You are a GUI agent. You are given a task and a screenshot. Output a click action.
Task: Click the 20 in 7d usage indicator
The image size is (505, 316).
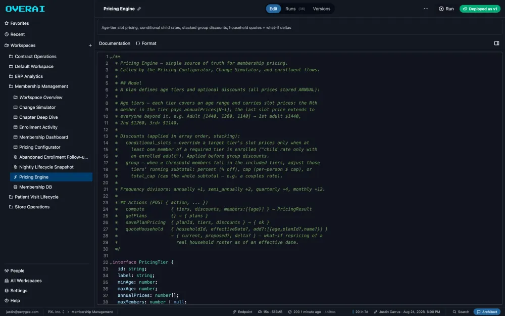[361, 312]
